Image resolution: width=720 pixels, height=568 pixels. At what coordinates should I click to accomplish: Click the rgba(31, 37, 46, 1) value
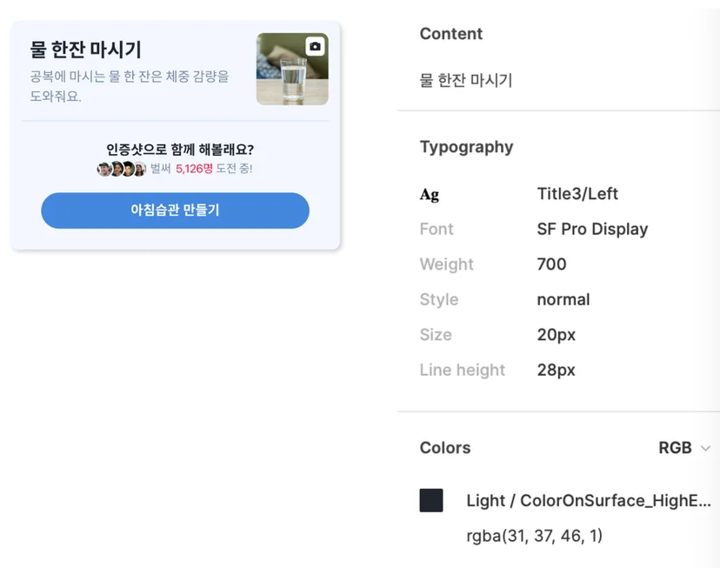(x=534, y=536)
